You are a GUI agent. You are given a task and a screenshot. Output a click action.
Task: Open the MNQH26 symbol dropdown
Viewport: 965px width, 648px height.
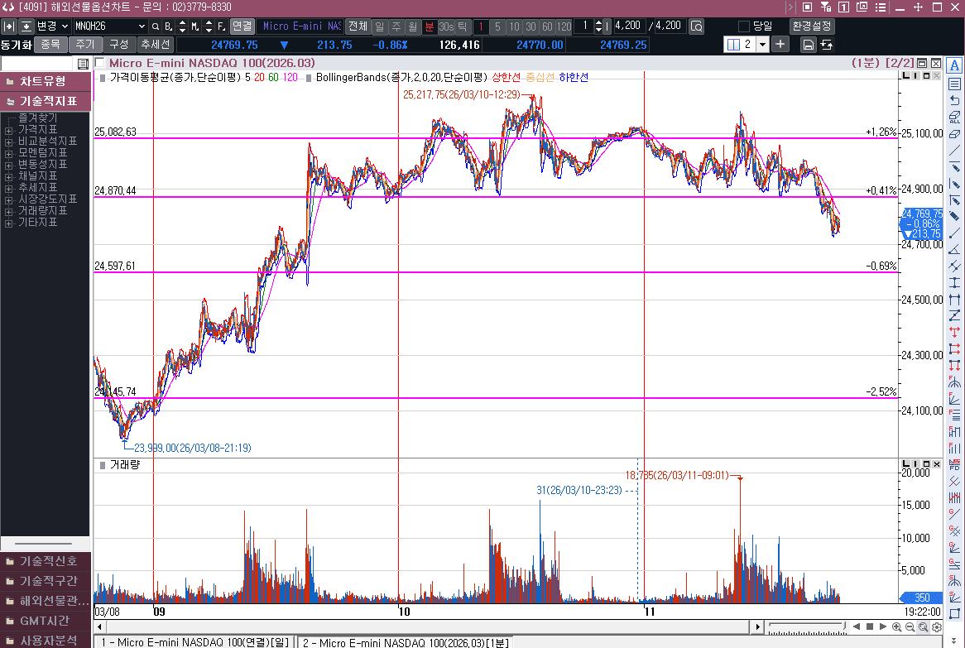pyautogui.click(x=141, y=26)
